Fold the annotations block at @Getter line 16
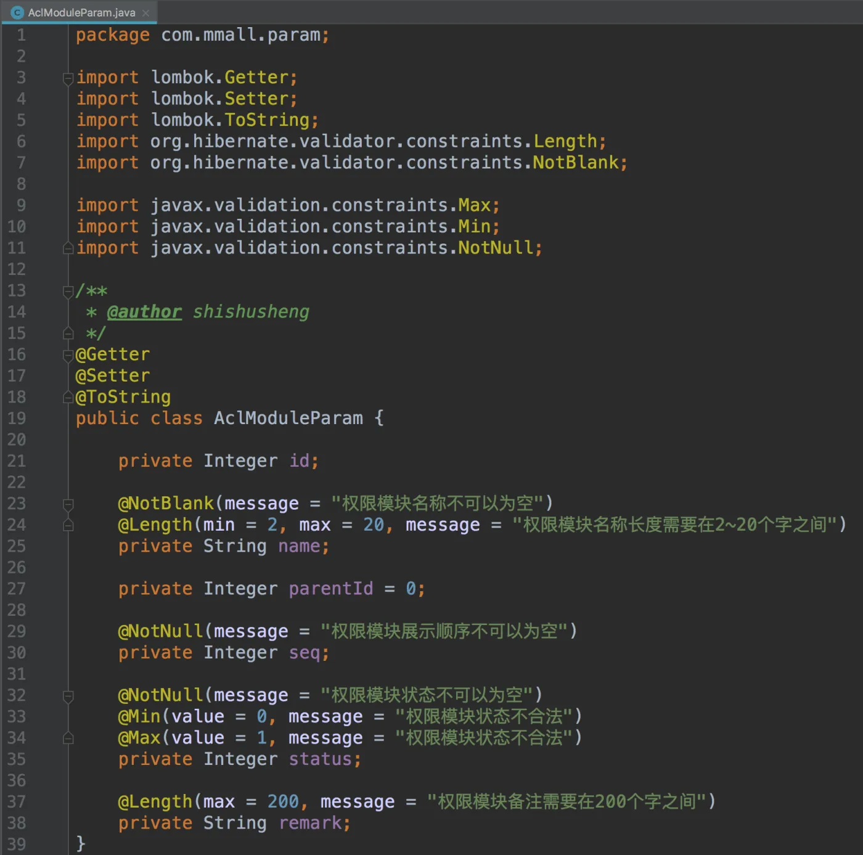863x855 pixels. (x=68, y=355)
